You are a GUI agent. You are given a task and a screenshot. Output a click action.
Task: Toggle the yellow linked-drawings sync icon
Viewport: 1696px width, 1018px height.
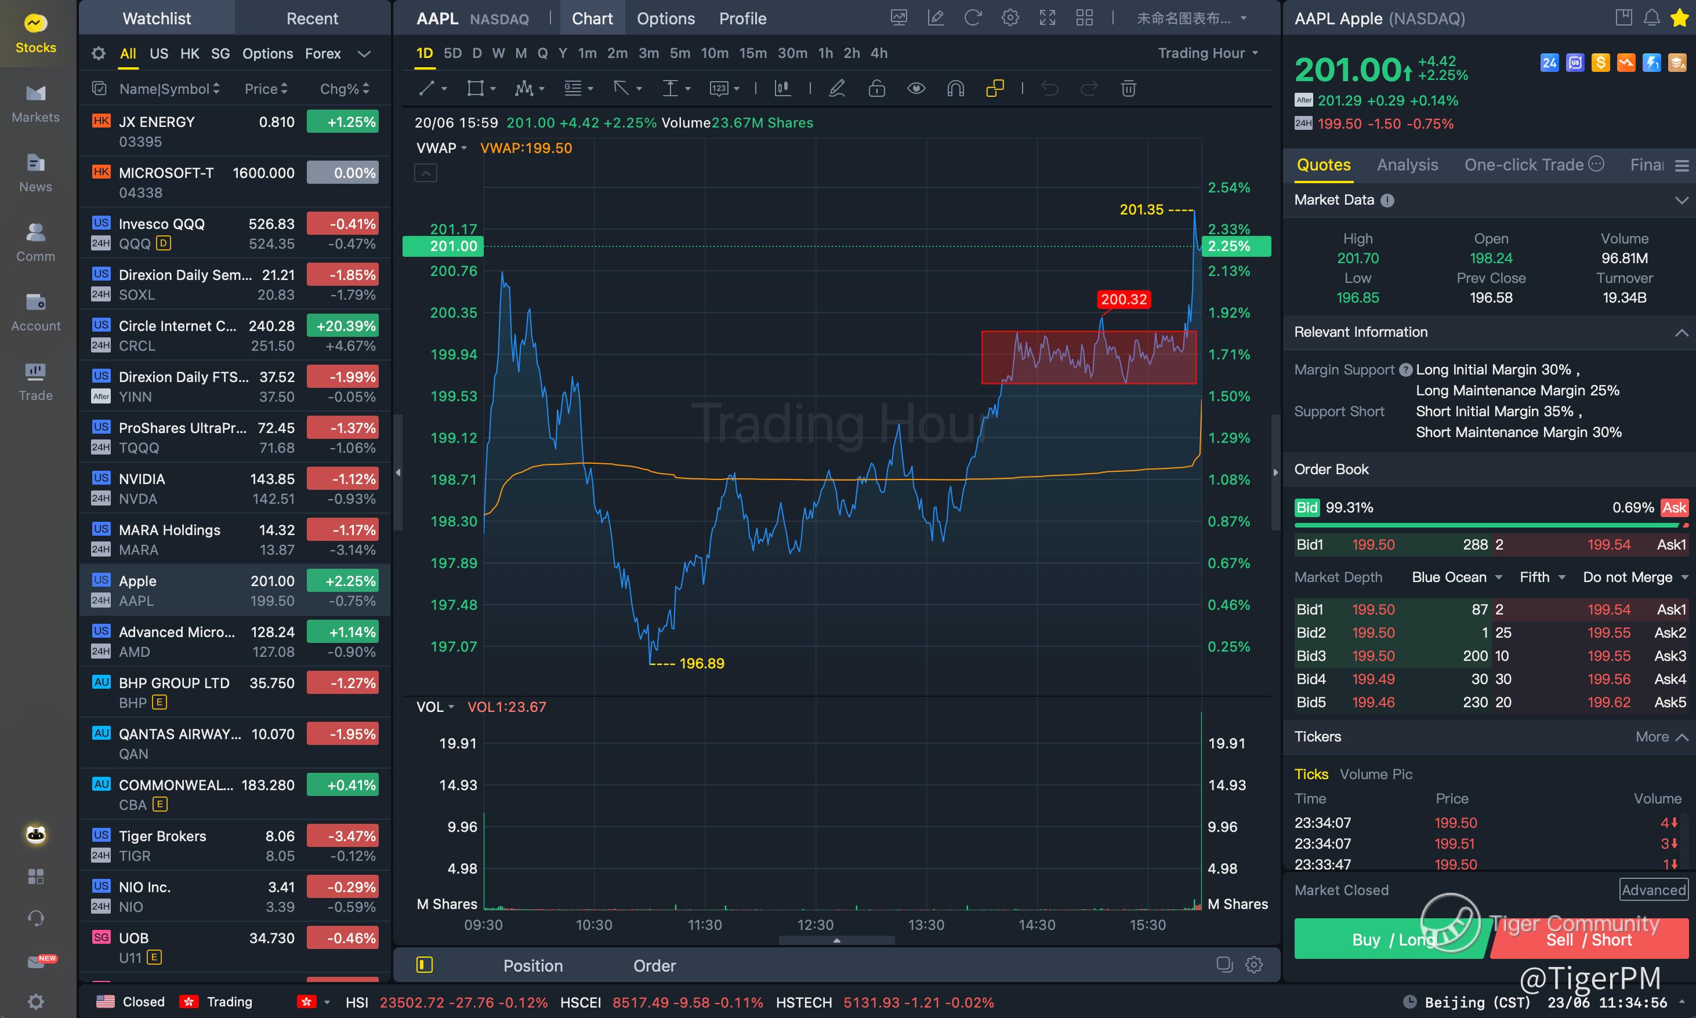tap(995, 88)
